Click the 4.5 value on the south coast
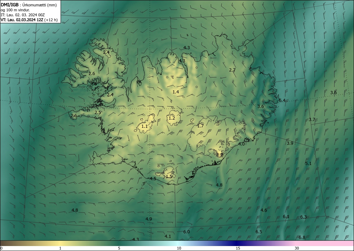 click(153, 179)
